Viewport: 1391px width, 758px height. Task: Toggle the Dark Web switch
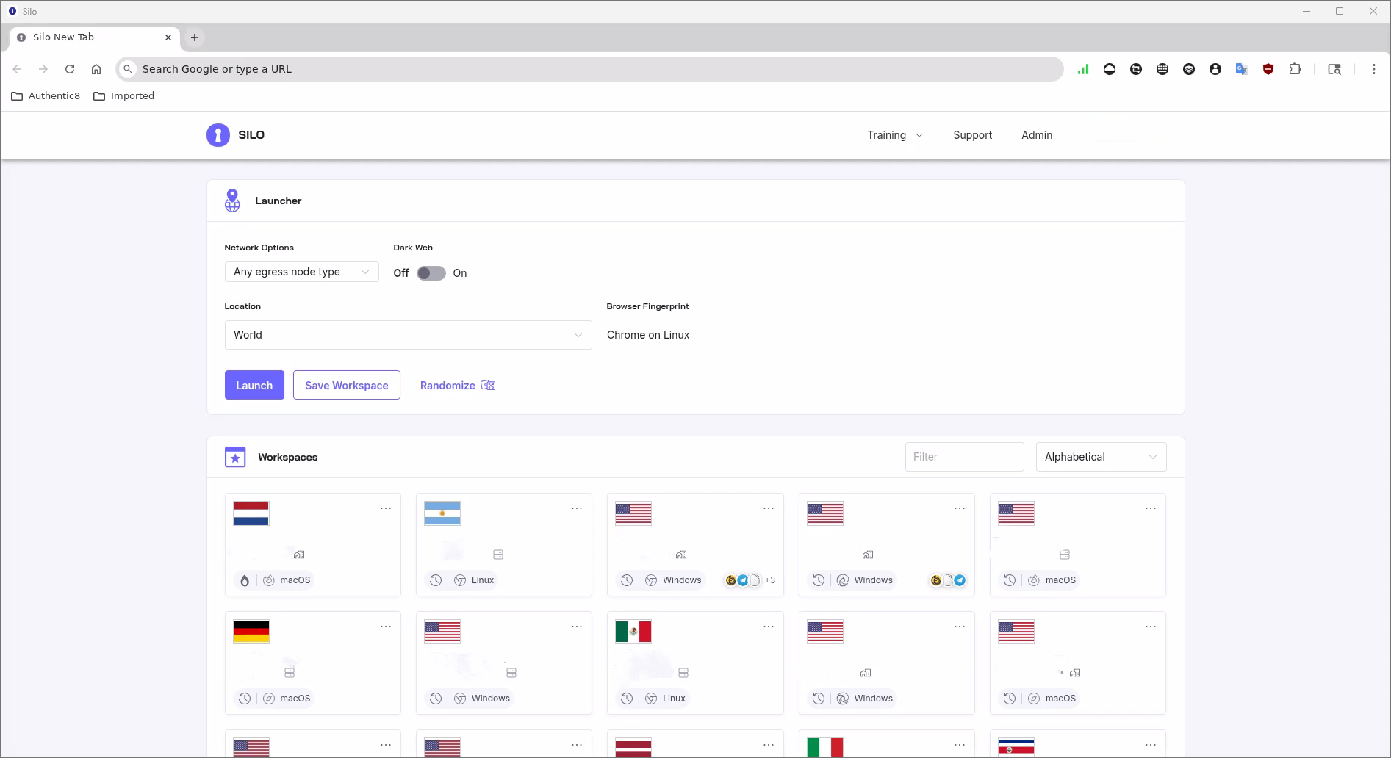(x=431, y=273)
